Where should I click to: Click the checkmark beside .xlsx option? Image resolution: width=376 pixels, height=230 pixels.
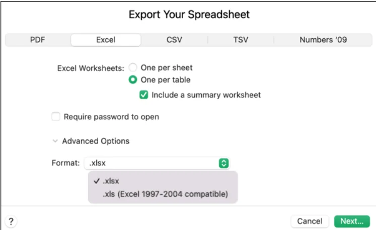click(x=96, y=182)
